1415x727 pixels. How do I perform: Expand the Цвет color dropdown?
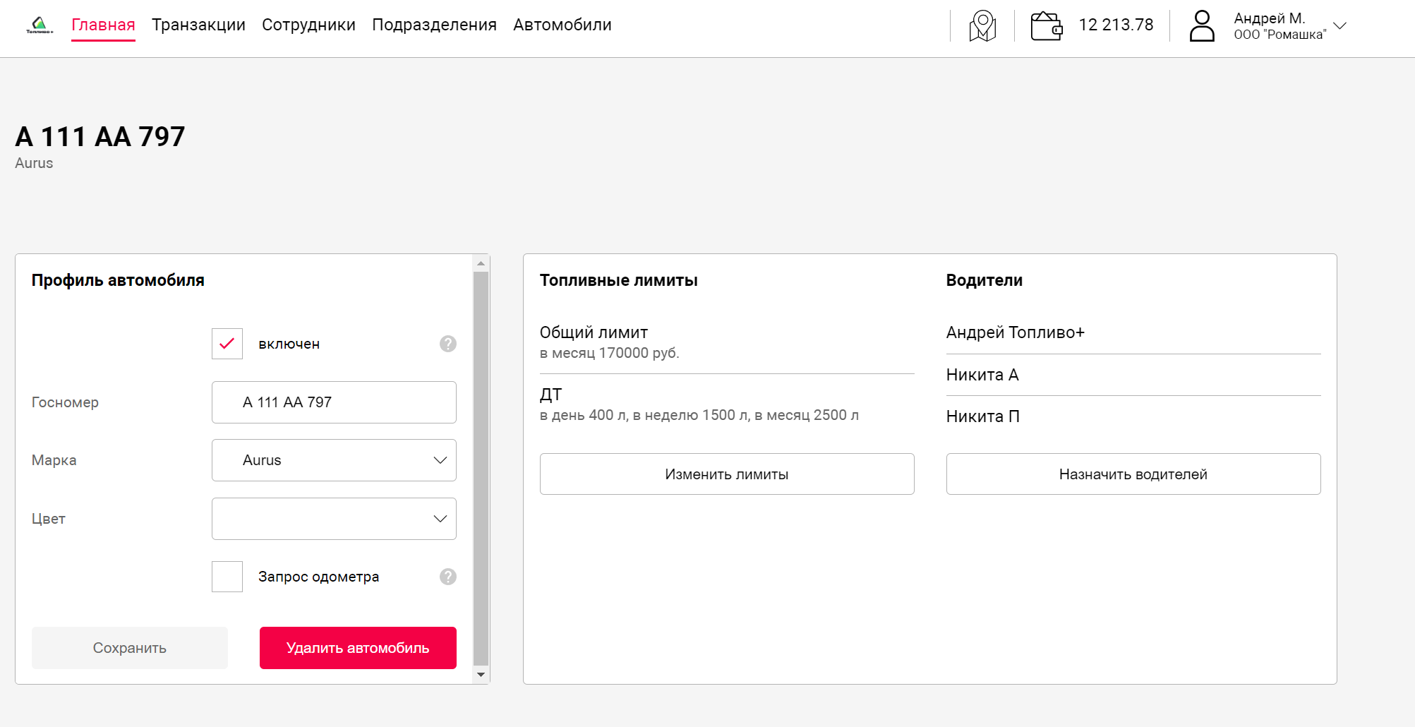coord(334,519)
